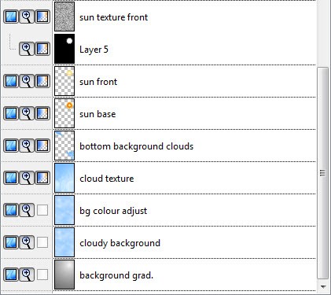This screenshot has width=331, height=295.
Task: Click the scrollbar down arrow
Action: (323, 287)
